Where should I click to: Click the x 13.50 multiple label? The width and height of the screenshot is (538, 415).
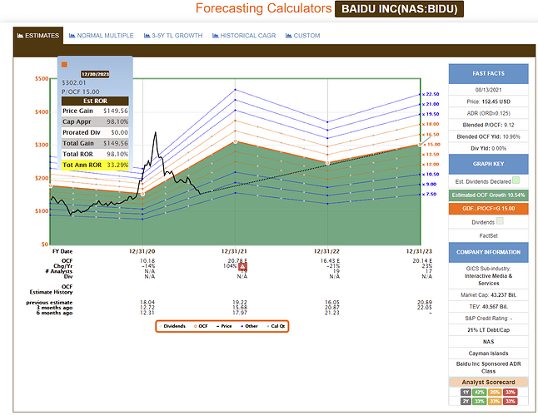coord(431,155)
